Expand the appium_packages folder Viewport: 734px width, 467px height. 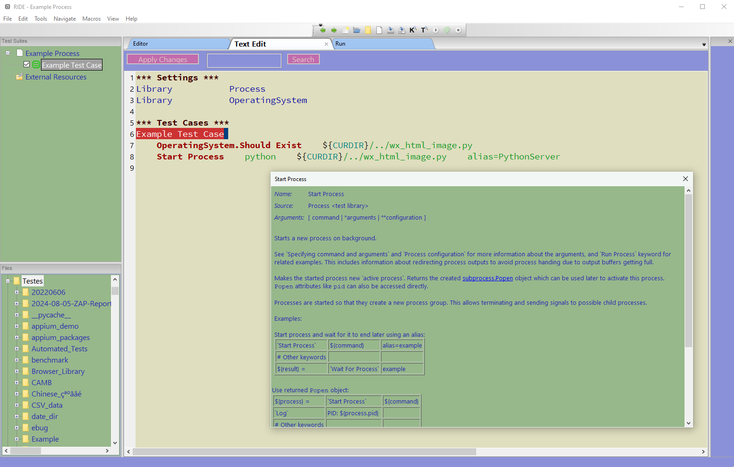[16, 337]
